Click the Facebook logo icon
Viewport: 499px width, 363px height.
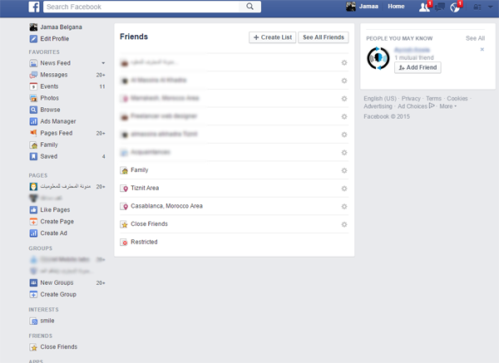[34, 7]
